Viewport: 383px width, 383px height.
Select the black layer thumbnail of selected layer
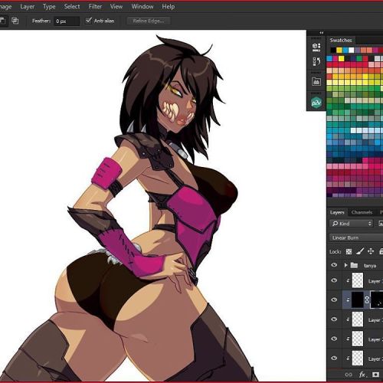click(x=358, y=300)
